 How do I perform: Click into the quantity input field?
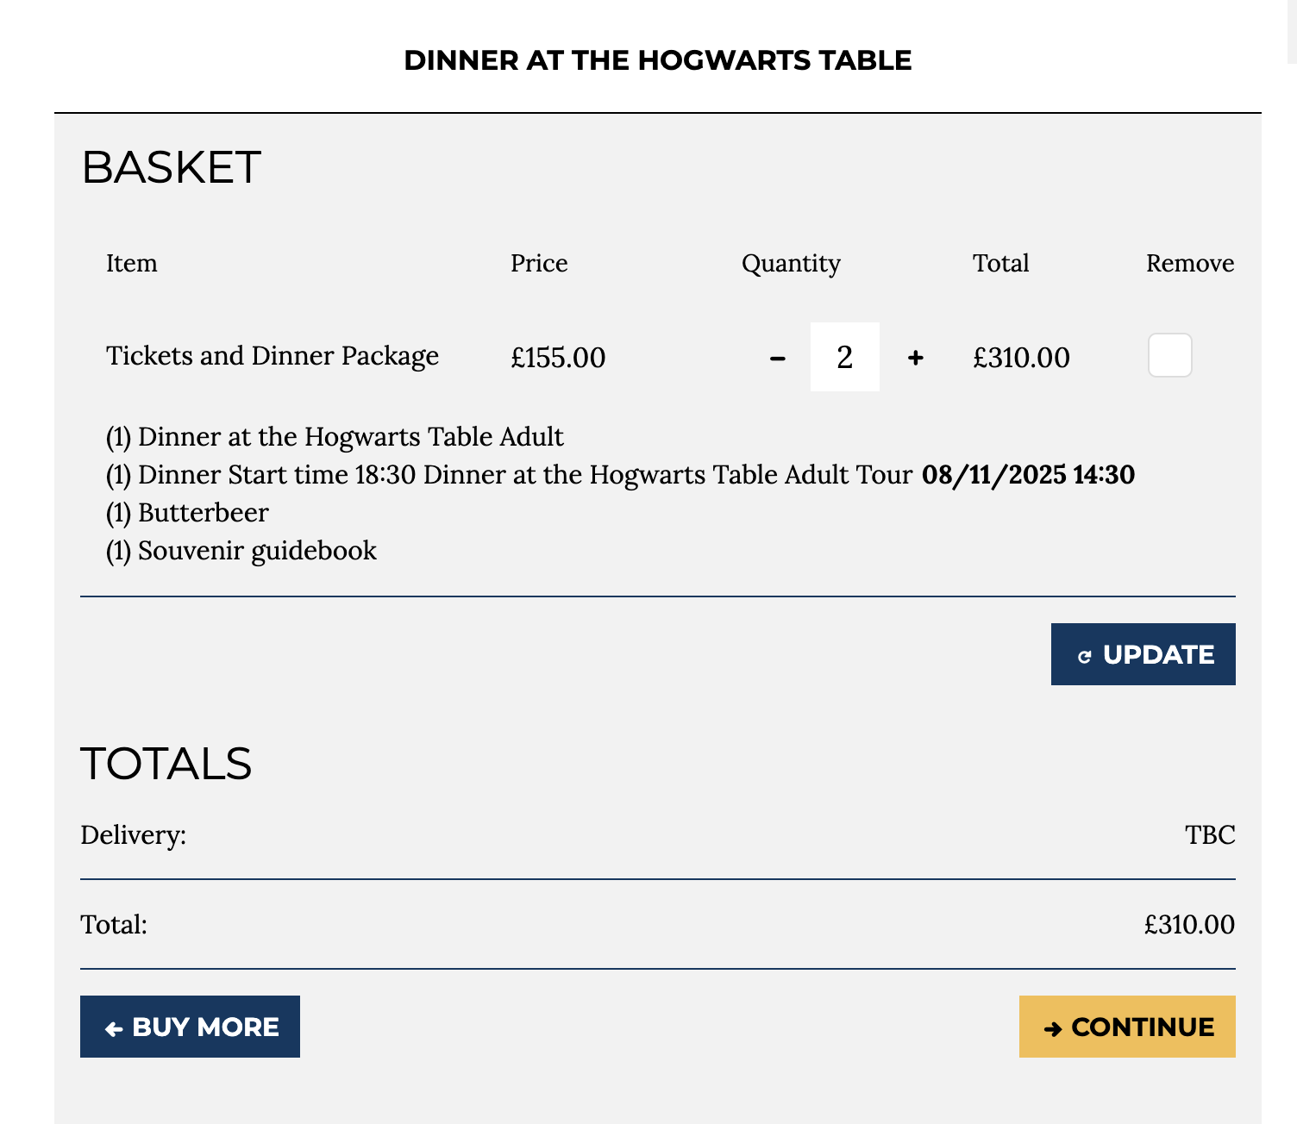845,357
